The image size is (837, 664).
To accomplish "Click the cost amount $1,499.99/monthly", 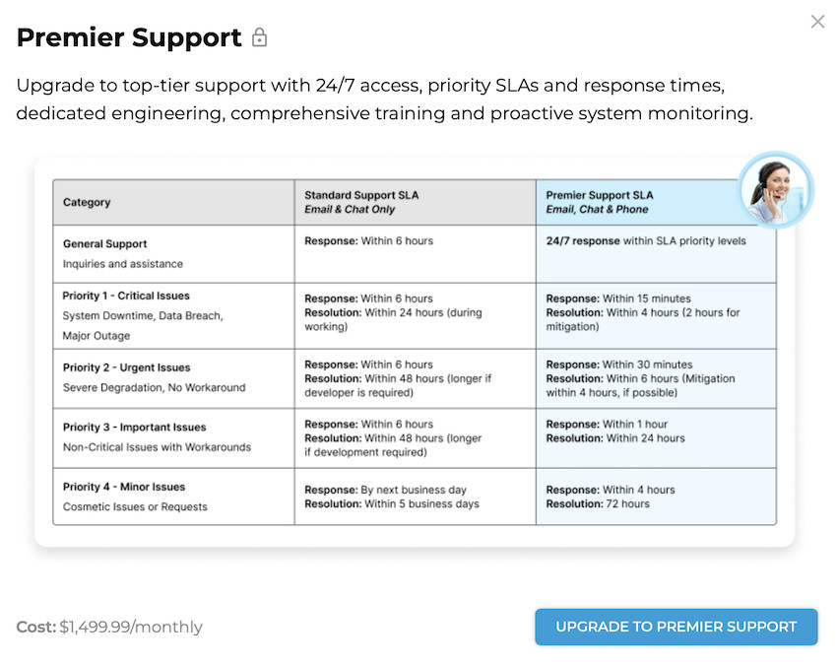I will (x=129, y=627).
